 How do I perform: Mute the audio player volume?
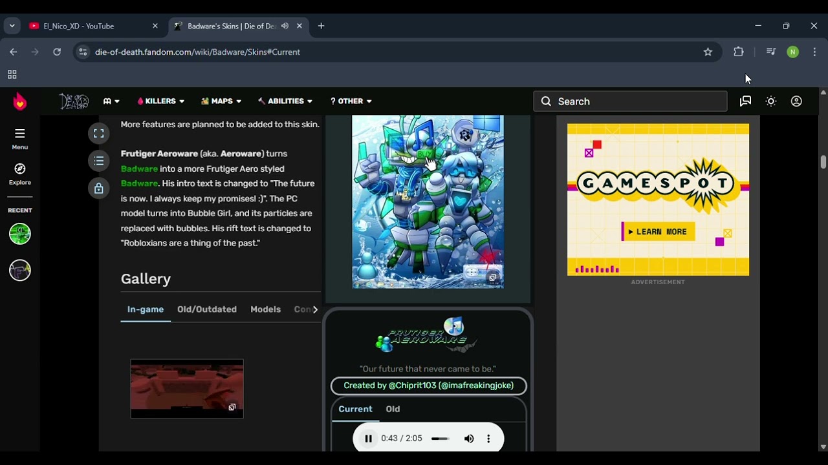tap(469, 439)
